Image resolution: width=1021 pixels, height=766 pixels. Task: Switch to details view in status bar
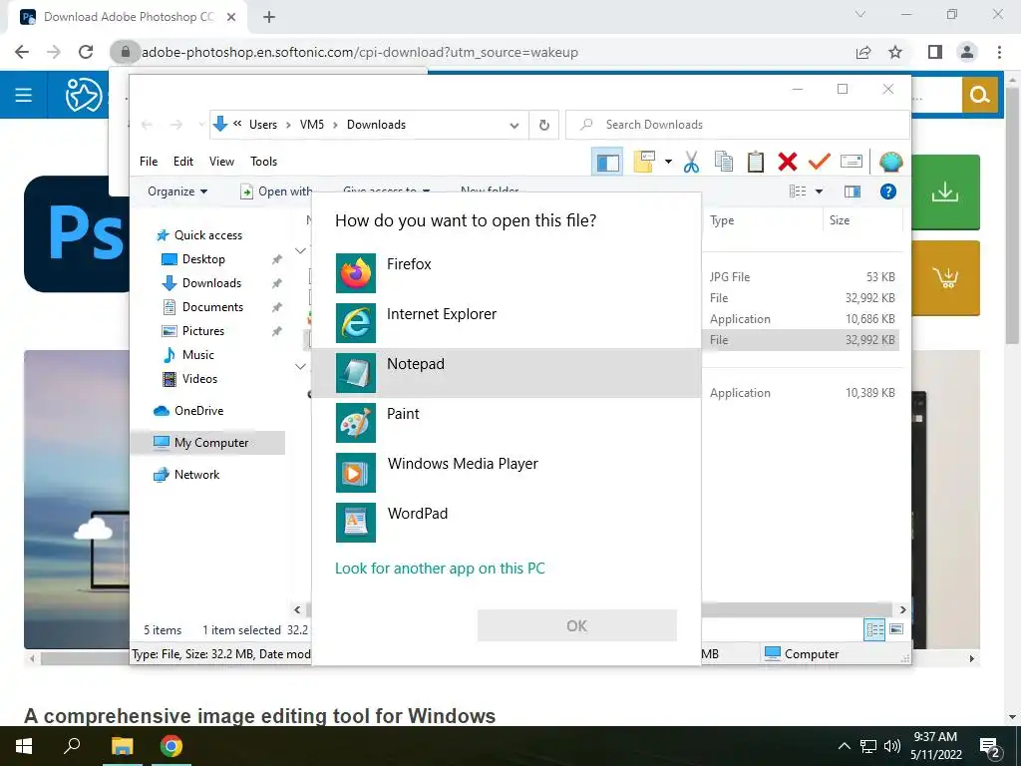(874, 629)
